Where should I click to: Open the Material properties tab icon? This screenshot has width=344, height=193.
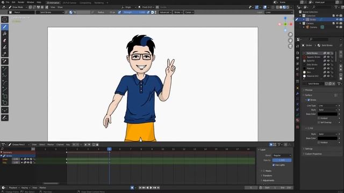pyautogui.click(x=298, y=120)
